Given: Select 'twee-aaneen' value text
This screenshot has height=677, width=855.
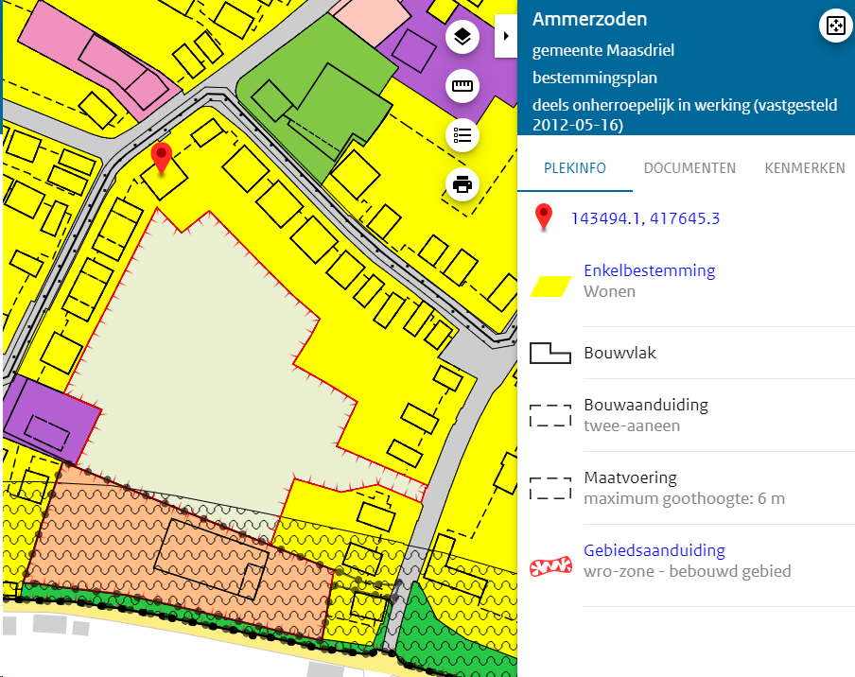Looking at the screenshot, I should (x=632, y=425).
